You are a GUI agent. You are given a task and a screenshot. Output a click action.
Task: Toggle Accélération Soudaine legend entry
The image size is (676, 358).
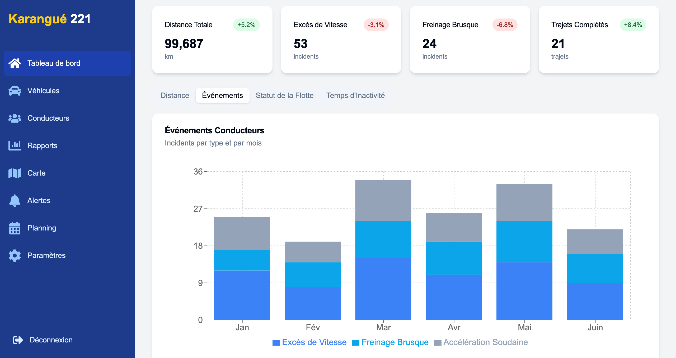(481, 342)
